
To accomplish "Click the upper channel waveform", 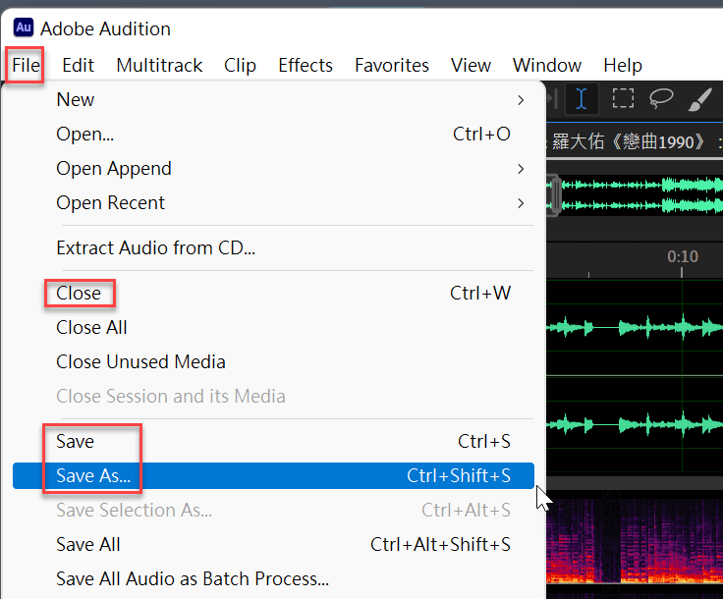I will pyautogui.click(x=635, y=327).
